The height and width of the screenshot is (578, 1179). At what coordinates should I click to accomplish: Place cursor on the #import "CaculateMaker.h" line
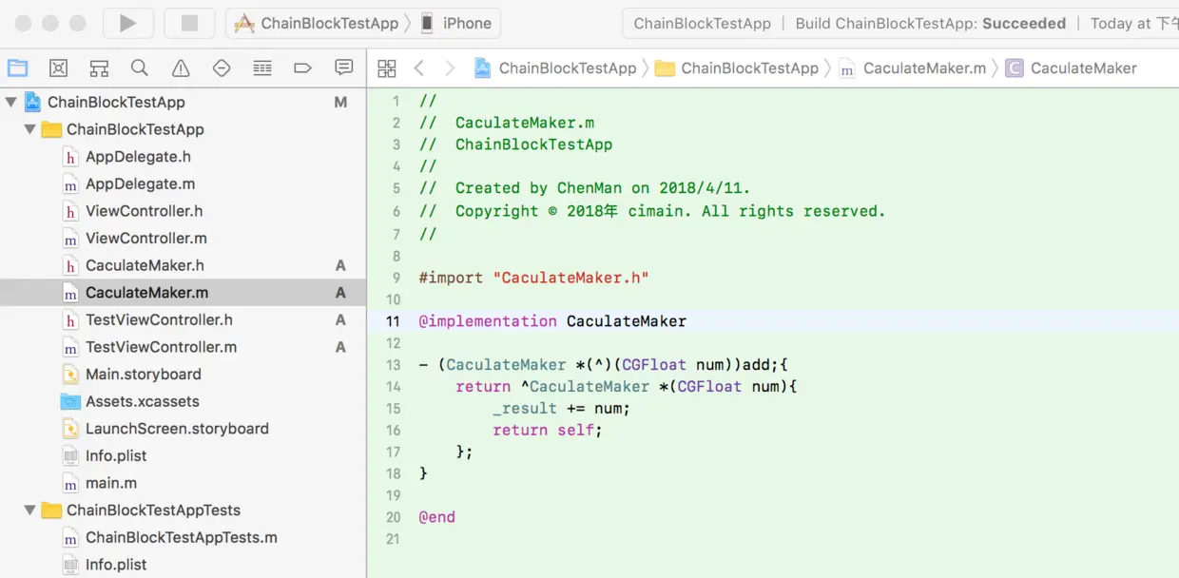point(533,278)
